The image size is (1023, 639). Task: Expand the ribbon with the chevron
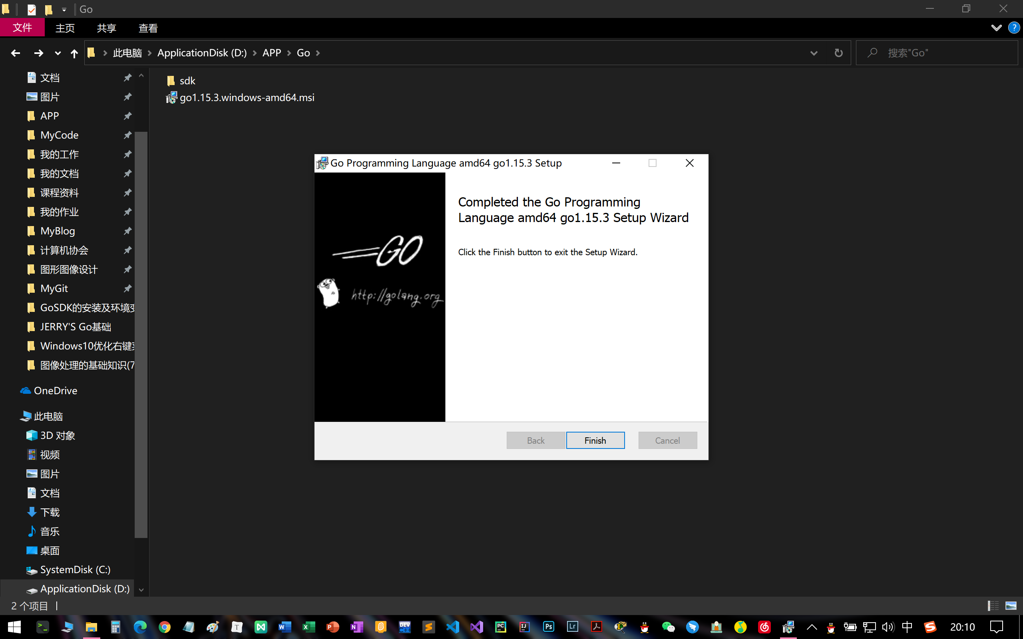(996, 28)
